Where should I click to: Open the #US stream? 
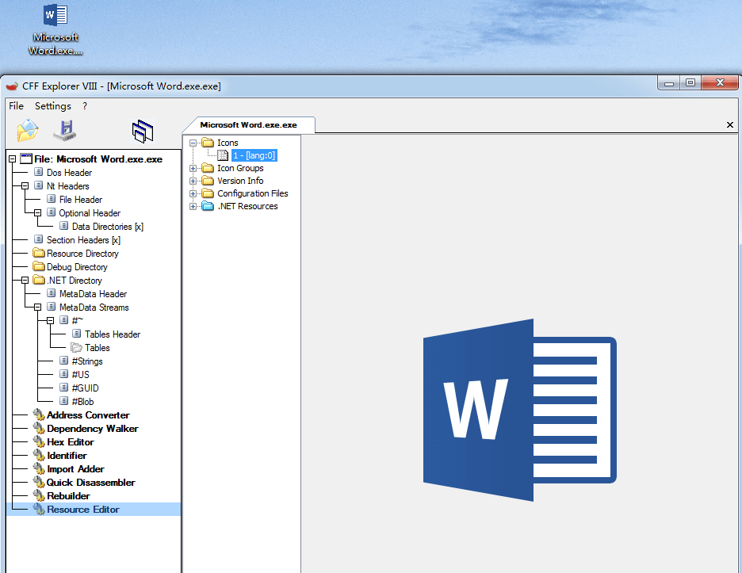tap(80, 375)
